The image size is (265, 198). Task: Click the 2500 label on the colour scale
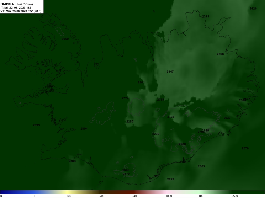coord(235,196)
